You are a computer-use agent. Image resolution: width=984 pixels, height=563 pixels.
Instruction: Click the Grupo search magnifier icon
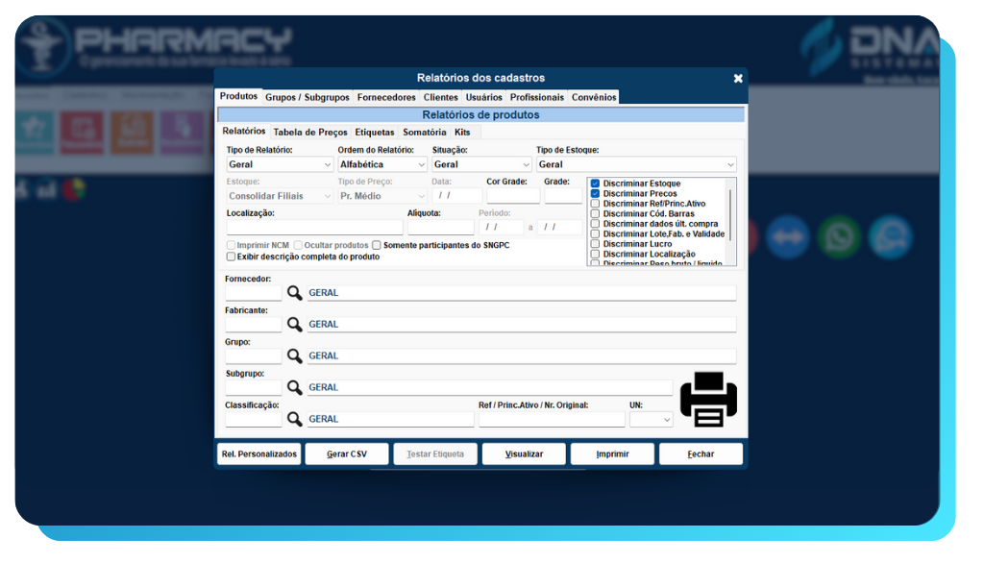coord(294,355)
